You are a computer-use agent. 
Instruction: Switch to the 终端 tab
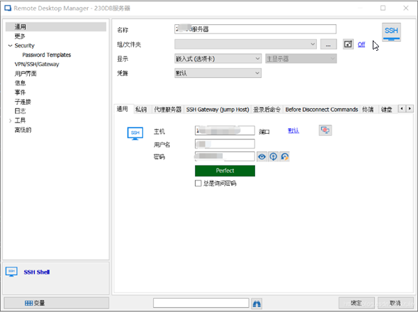coord(368,109)
